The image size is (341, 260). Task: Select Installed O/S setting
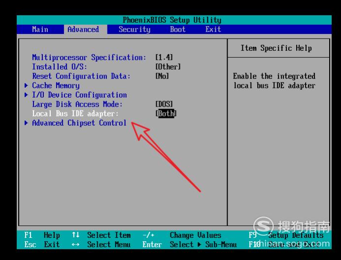pyautogui.click(x=59, y=67)
